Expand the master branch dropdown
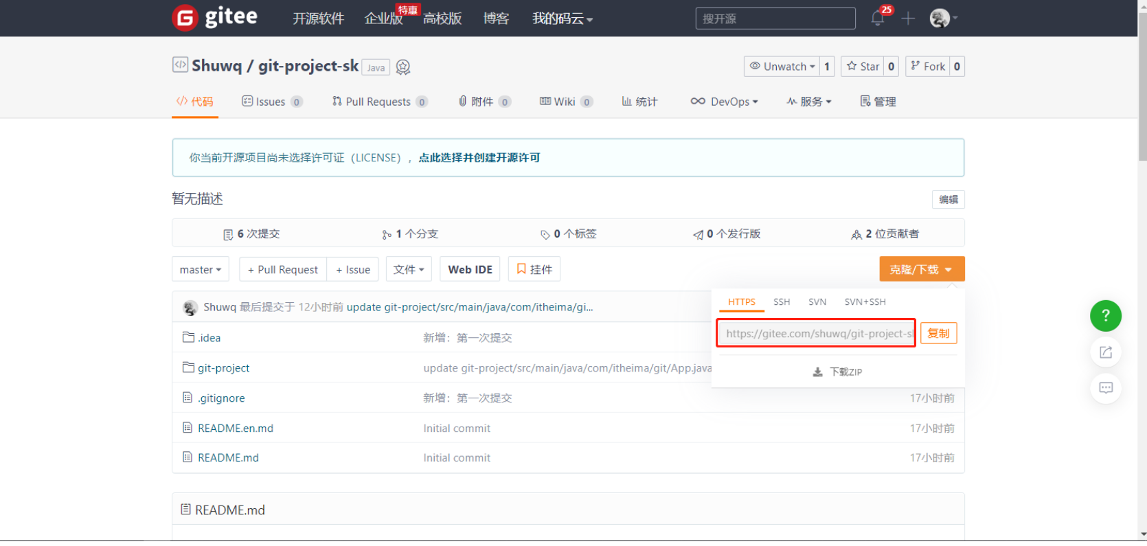 (200, 269)
